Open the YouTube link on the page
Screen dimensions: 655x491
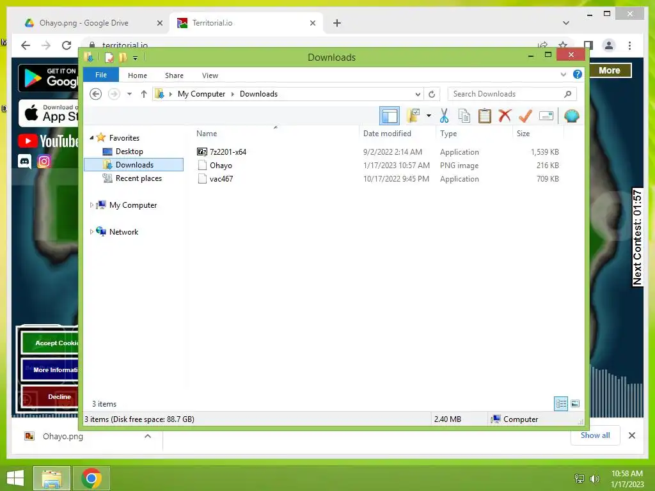pos(49,141)
